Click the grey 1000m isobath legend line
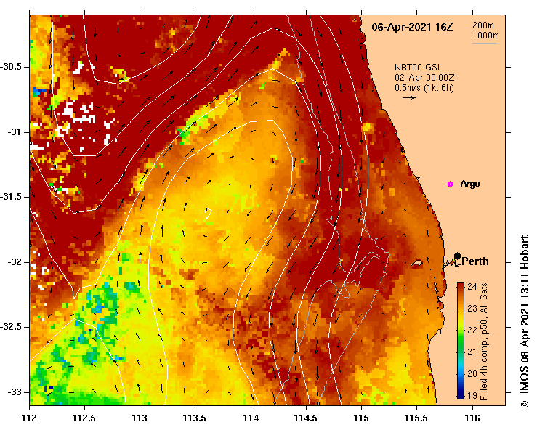Viewport: 537px width, 430px height. point(484,43)
